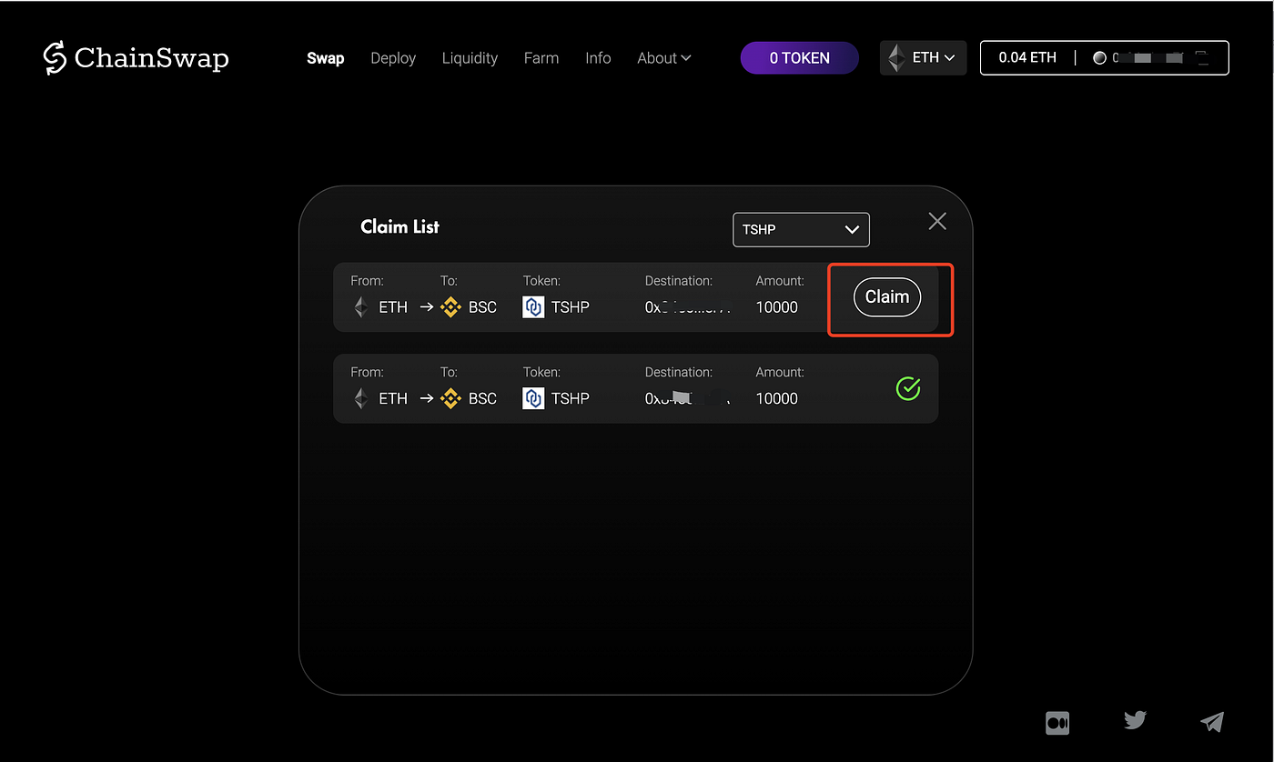The height and width of the screenshot is (762, 1274).
Task: Click the 0.04 ETH wallet balance
Action: (1027, 57)
